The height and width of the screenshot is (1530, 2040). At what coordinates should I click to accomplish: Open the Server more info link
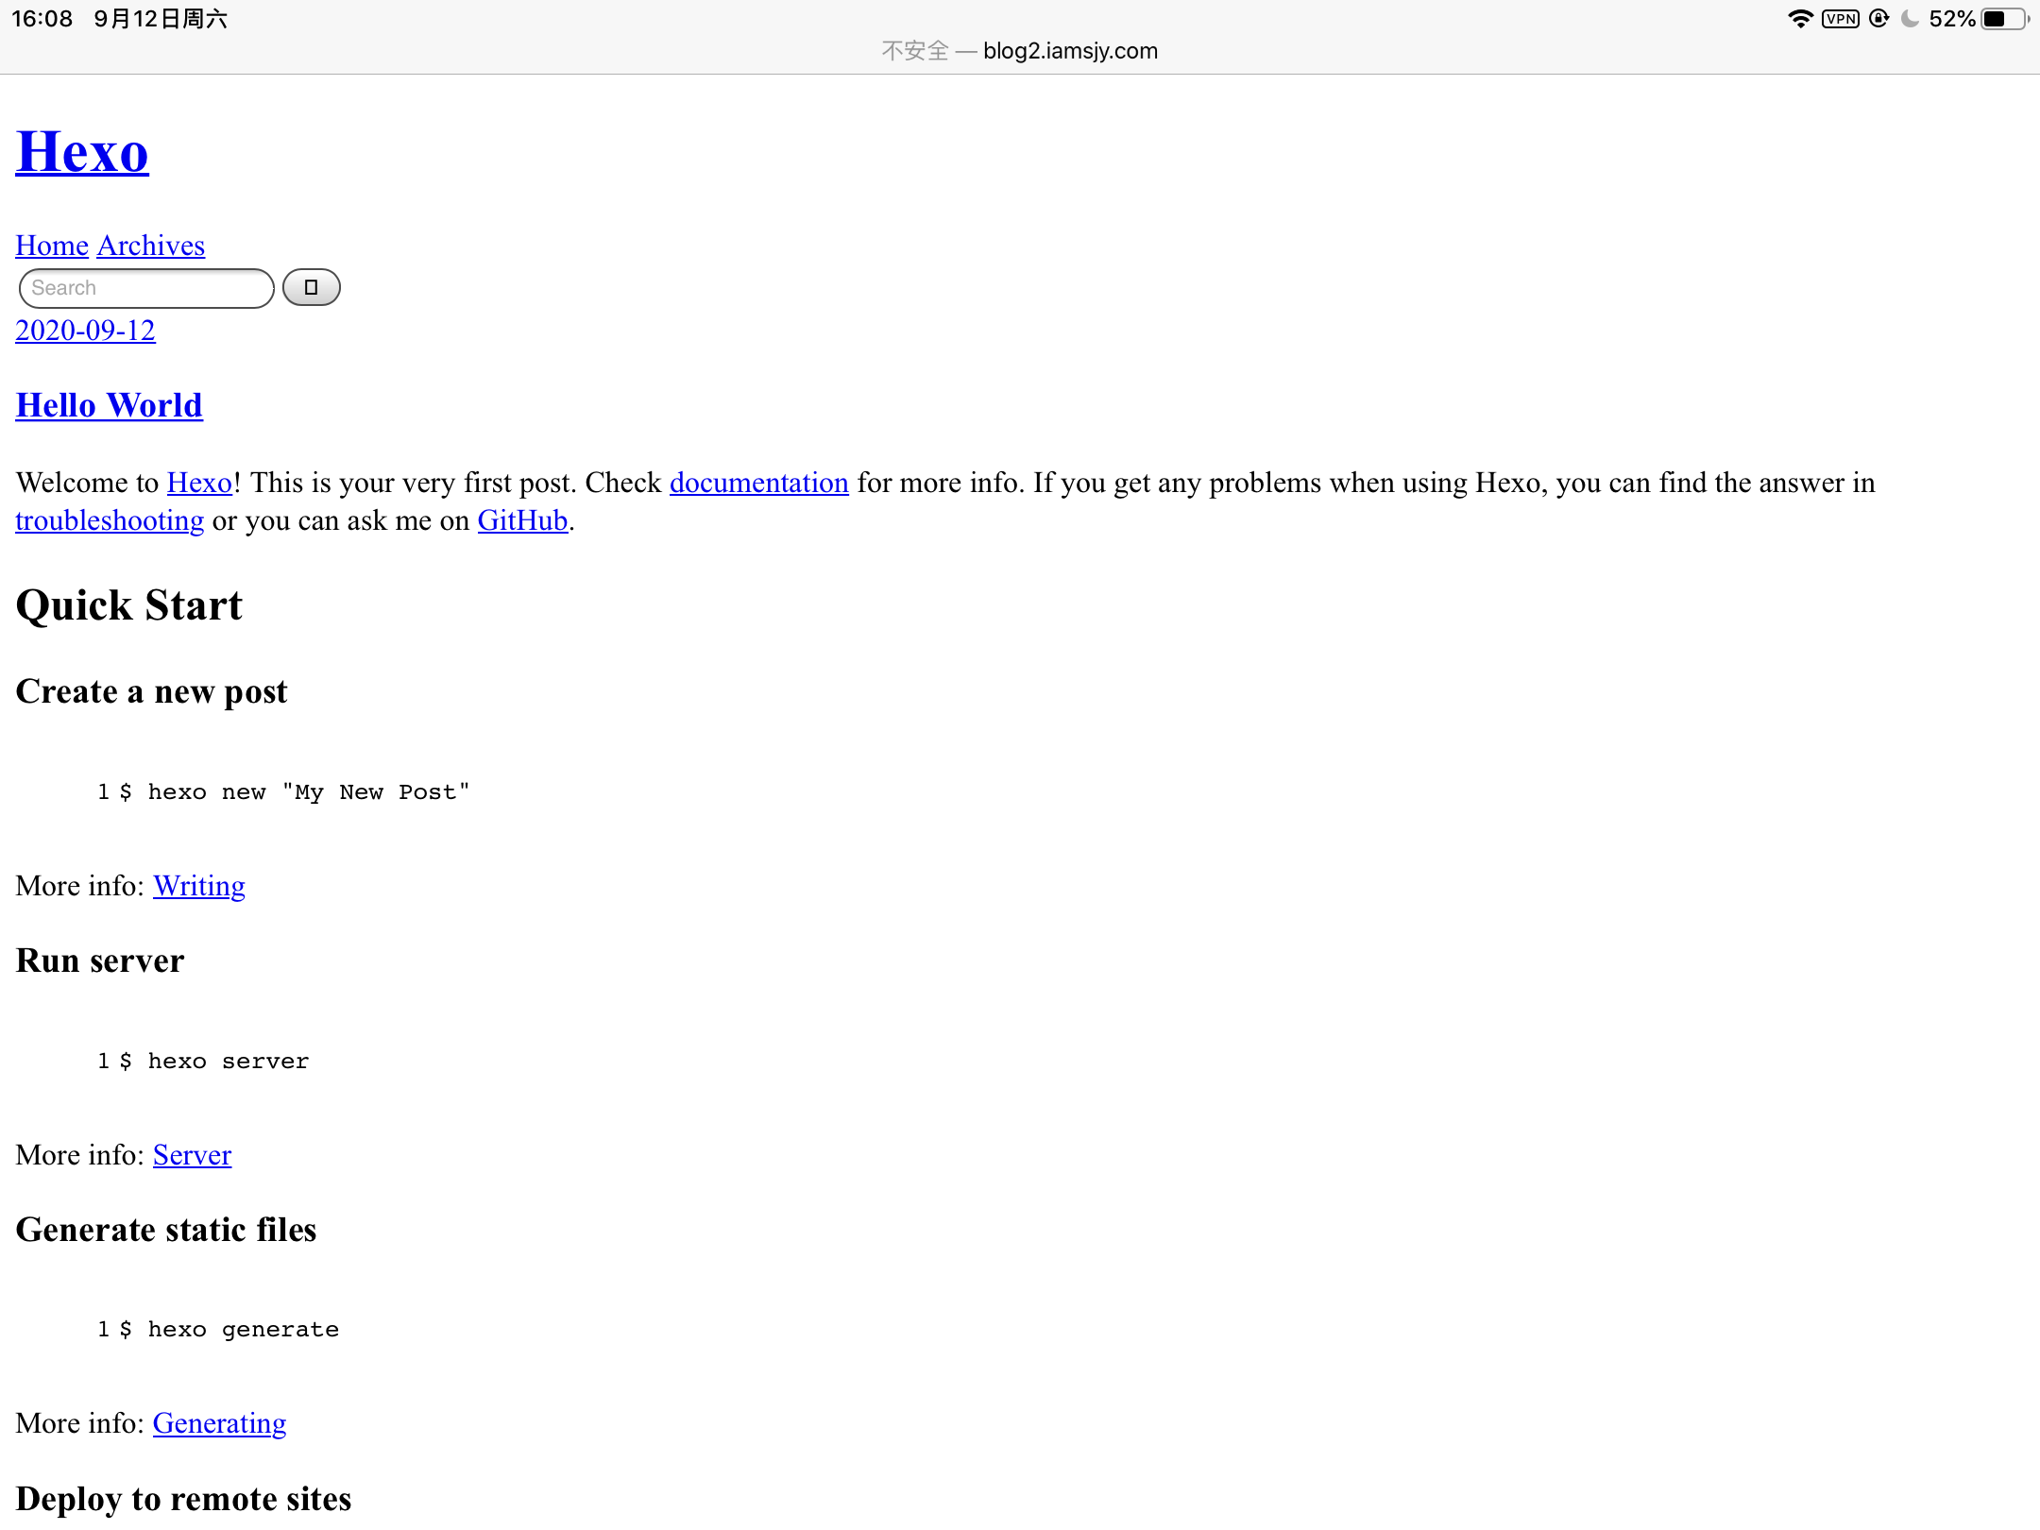click(x=192, y=1155)
